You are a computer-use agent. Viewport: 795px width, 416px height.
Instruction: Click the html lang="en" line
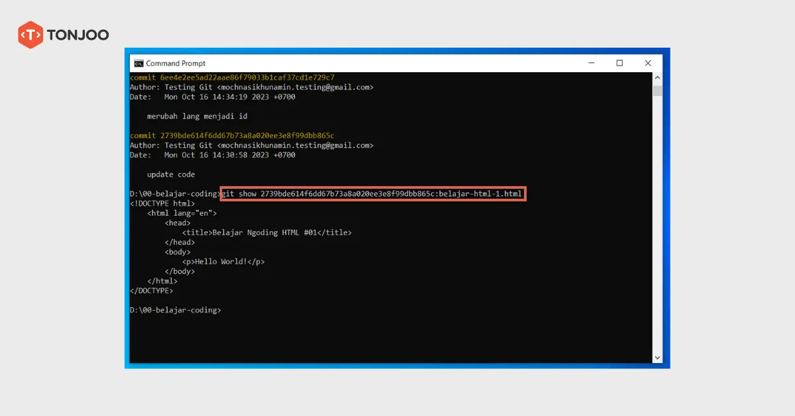[x=182, y=213]
